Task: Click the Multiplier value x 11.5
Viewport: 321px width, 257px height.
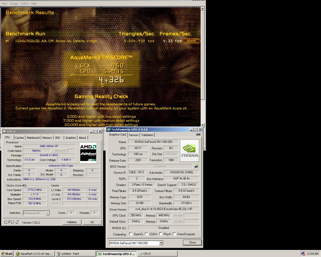Action: (35, 195)
